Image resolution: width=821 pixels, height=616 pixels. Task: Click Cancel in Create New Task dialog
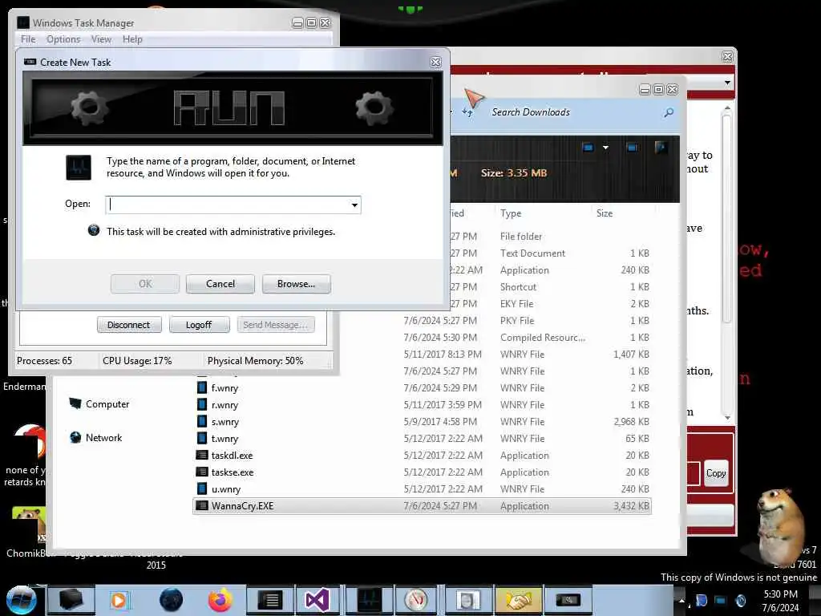point(220,284)
